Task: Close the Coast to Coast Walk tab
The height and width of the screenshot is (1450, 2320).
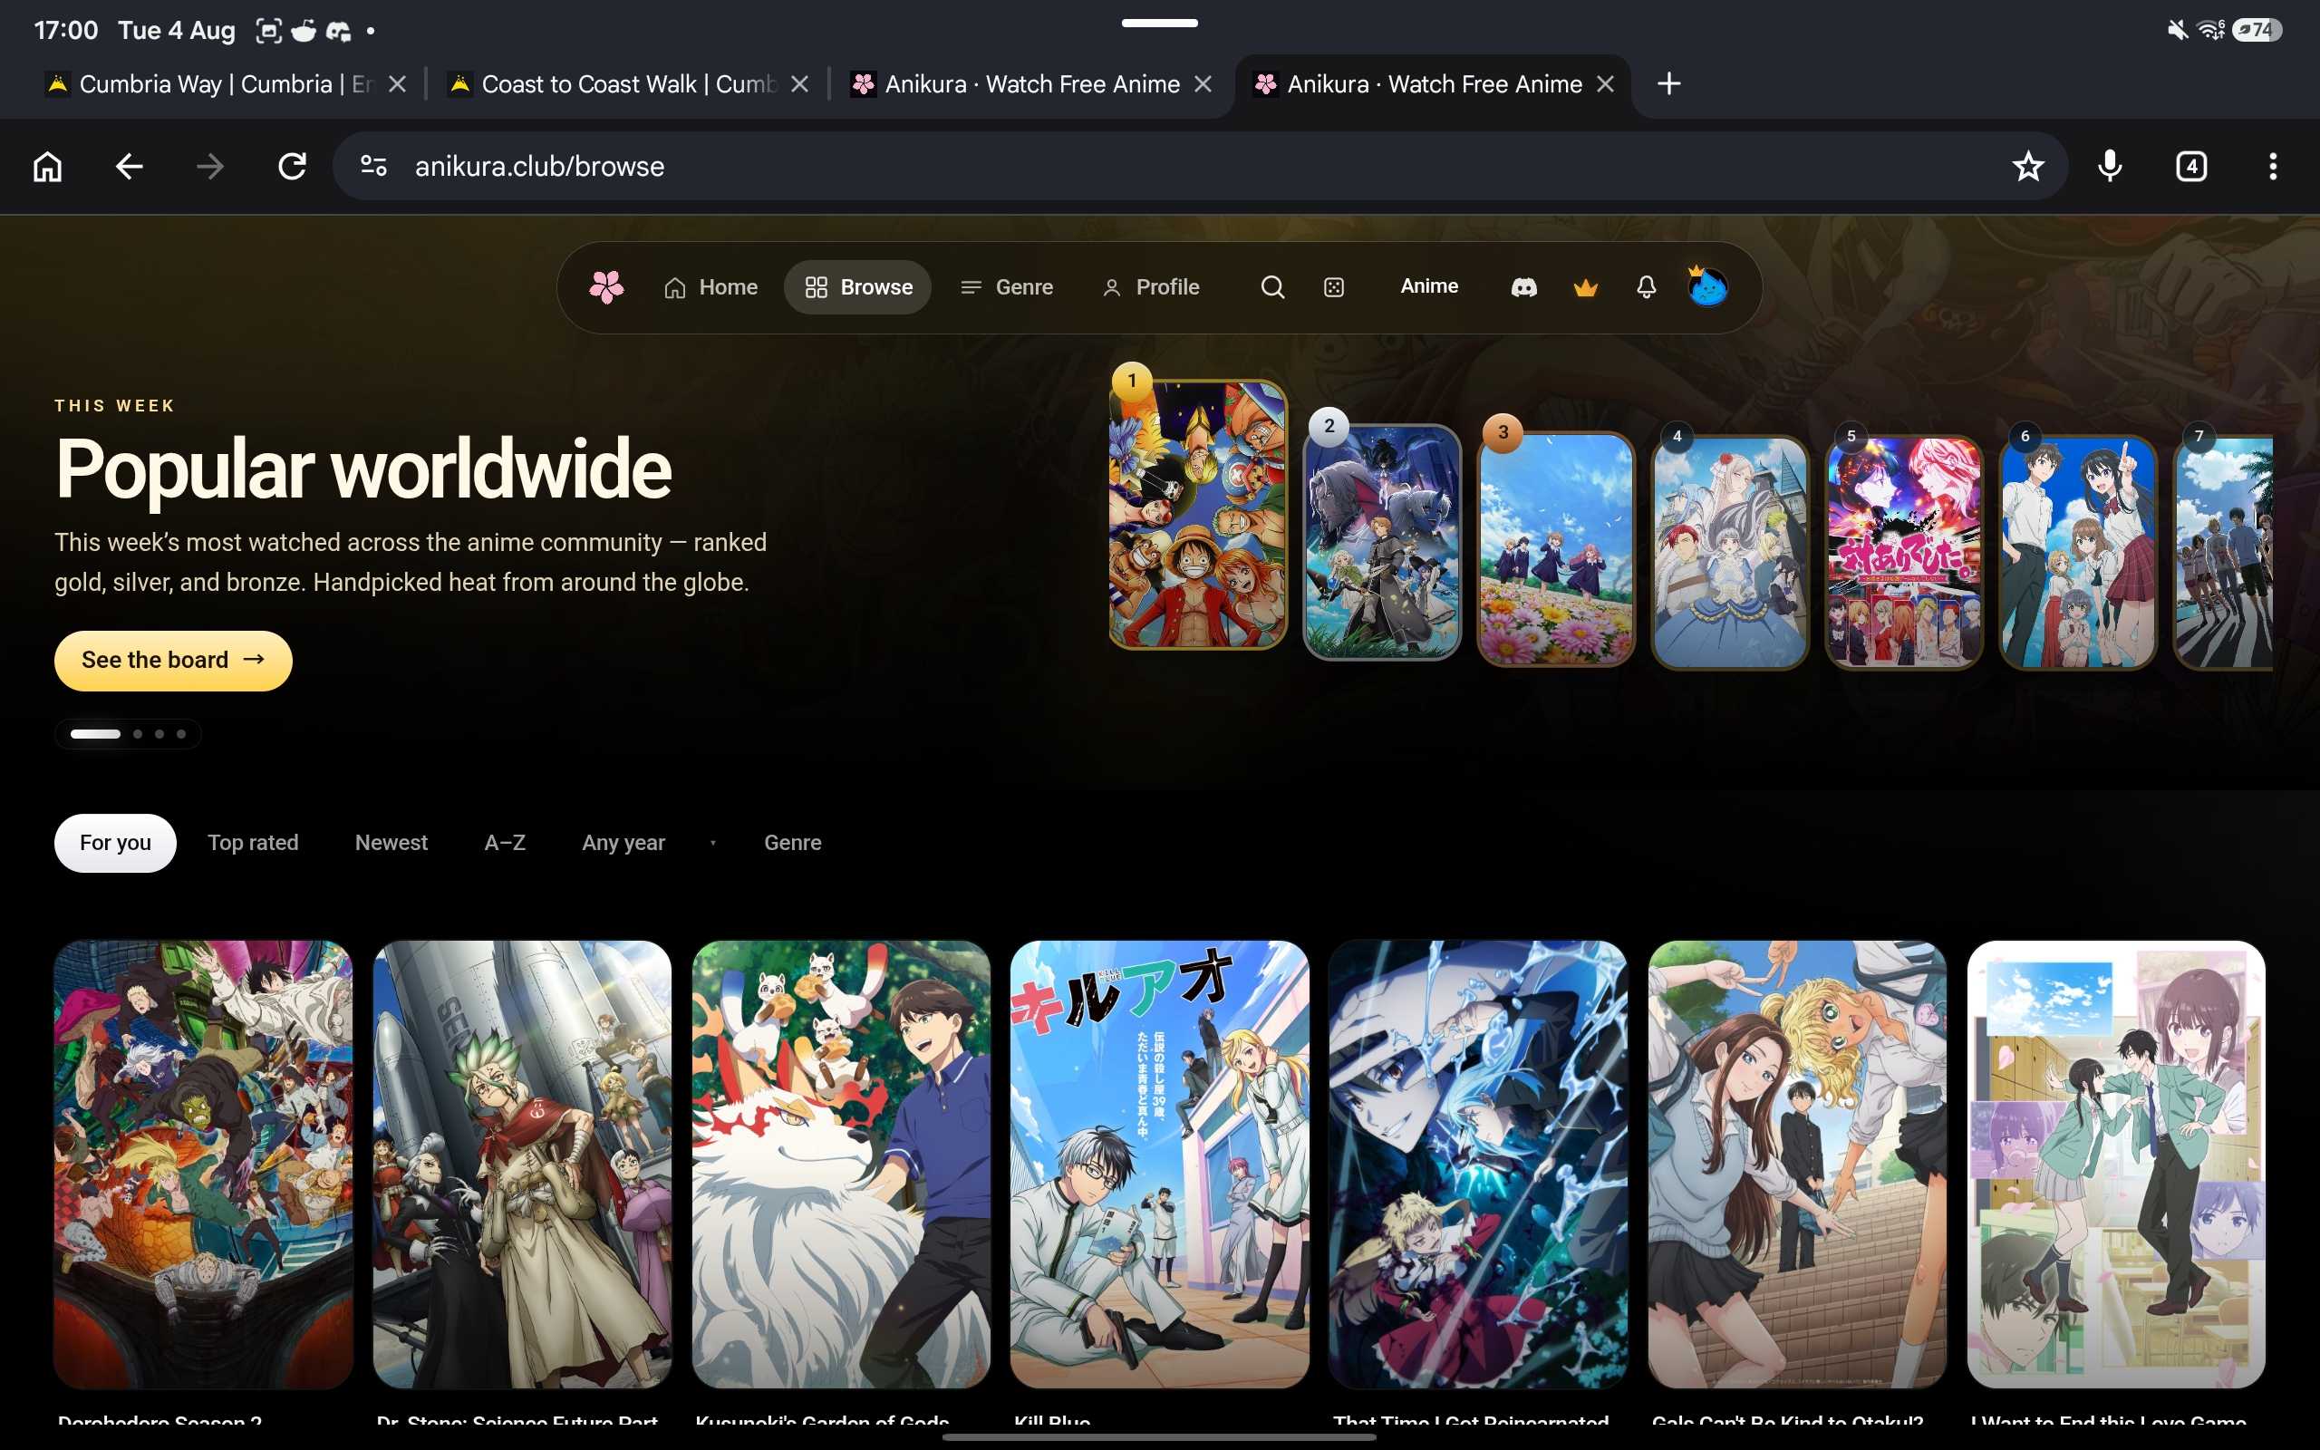Action: click(799, 84)
